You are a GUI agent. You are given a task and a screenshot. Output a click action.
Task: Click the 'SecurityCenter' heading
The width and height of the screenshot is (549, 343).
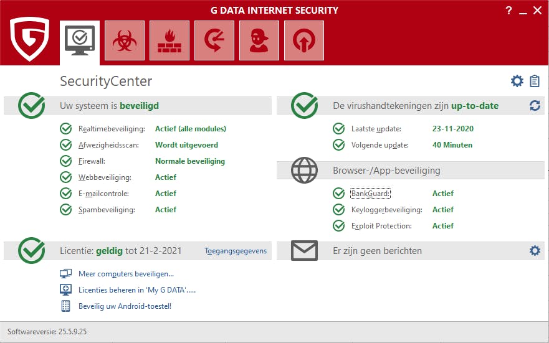[x=106, y=81]
